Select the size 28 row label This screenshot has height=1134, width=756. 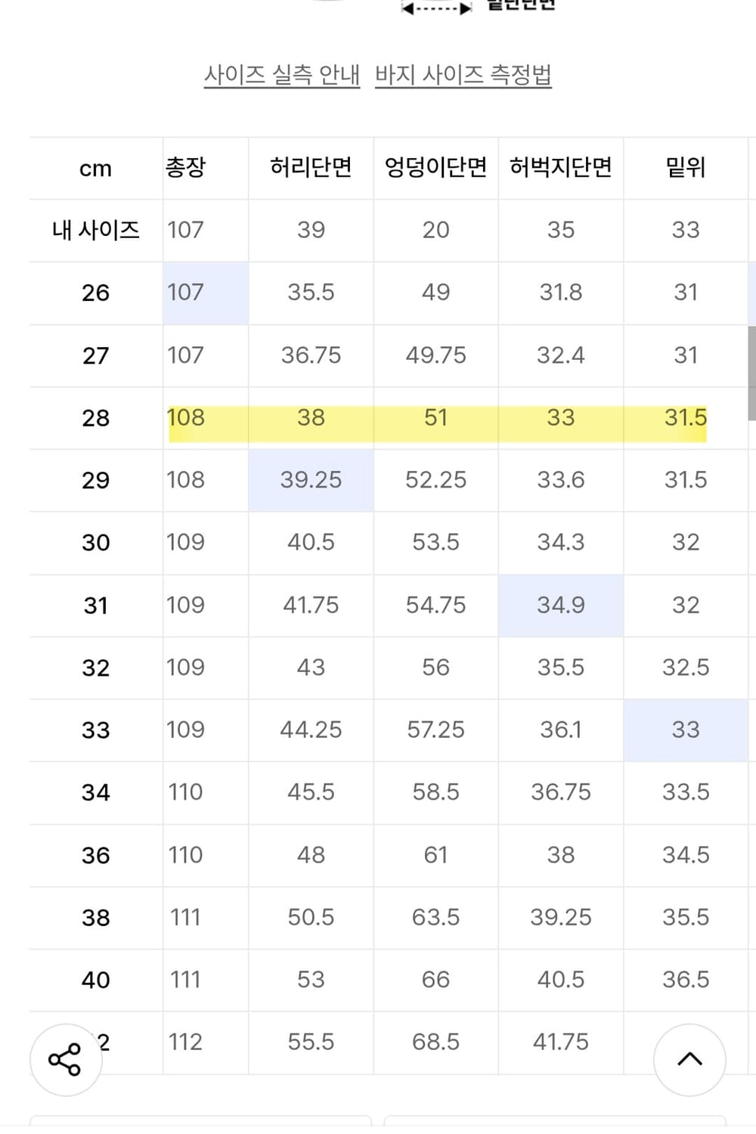[x=96, y=418]
